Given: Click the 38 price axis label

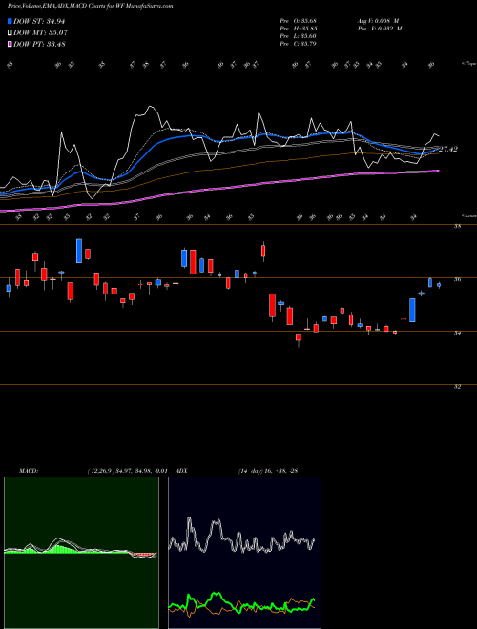Looking at the screenshot, I should click(x=457, y=226).
